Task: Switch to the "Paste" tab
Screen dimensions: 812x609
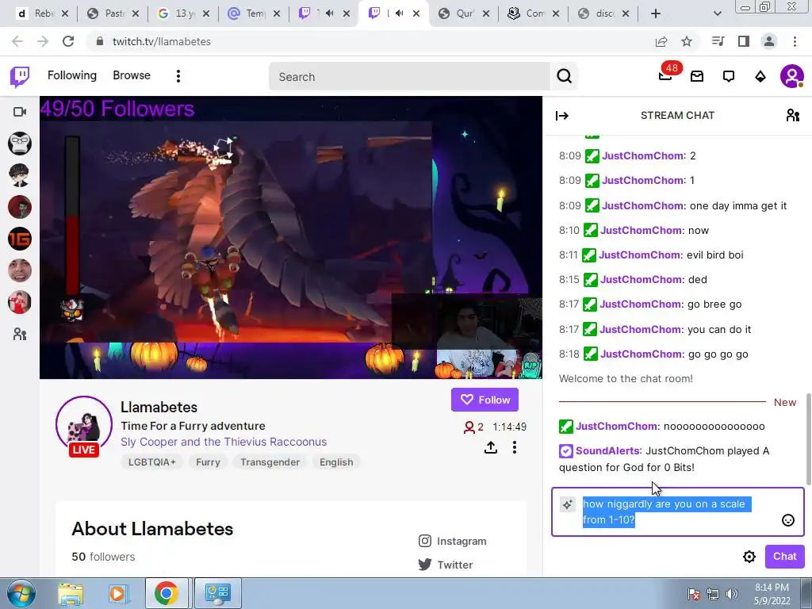Action: click(x=113, y=13)
